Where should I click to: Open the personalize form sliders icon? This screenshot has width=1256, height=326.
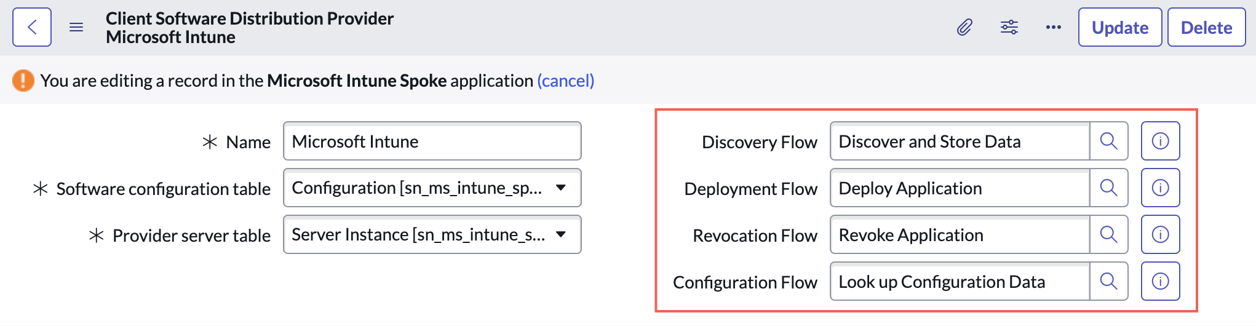click(1009, 27)
